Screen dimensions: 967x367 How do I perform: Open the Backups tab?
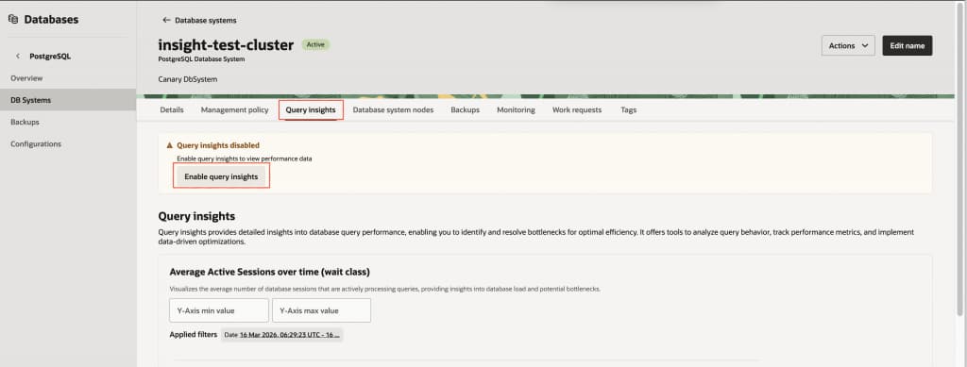pos(465,110)
